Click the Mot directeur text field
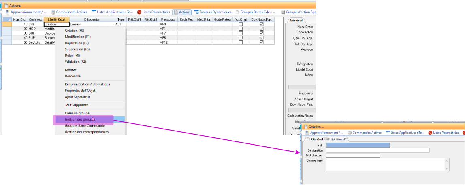 [x=352, y=155]
